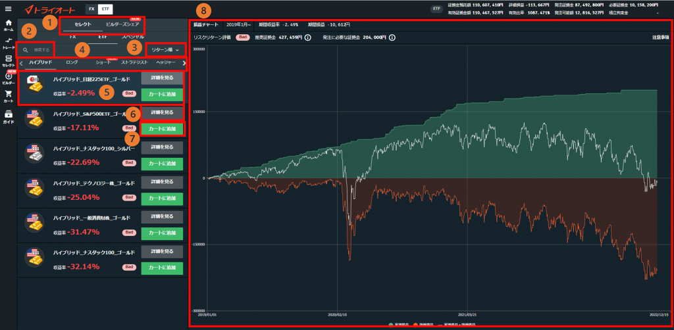Click the -2.49% return value
674x330 pixels.
click(x=80, y=93)
